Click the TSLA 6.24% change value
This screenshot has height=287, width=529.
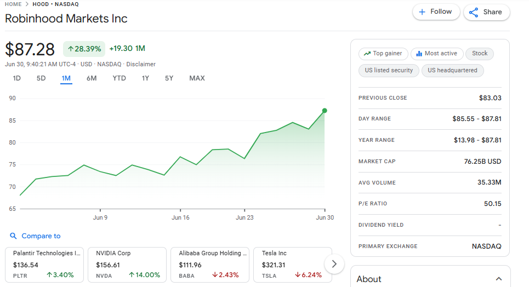309,275
